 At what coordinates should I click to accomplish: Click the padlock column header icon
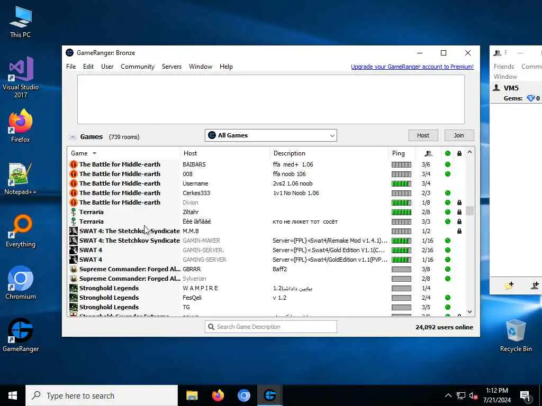(x=459, y=153)
